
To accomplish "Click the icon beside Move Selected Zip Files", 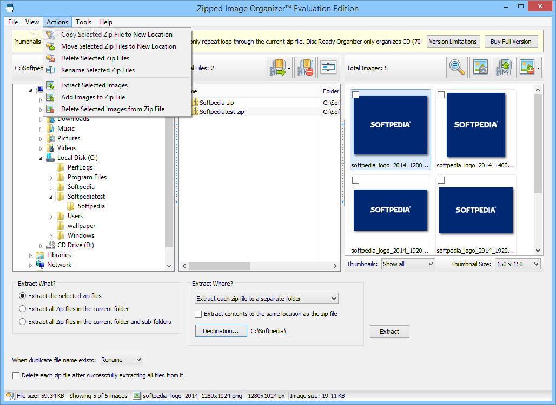I will coord(50,46).
